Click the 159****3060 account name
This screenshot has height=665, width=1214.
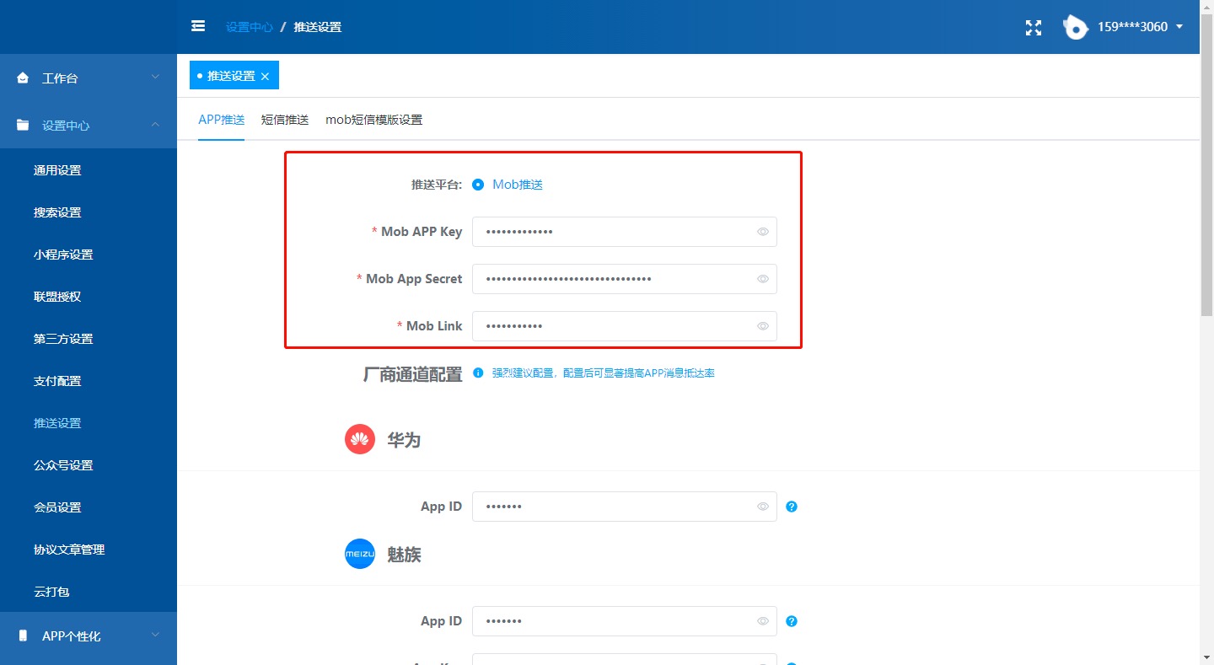pyautogui.click(x=1132, y=27)
